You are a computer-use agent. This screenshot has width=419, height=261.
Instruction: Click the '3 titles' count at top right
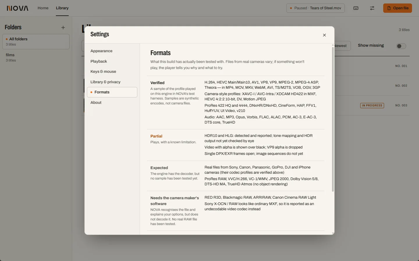tap(404, 30)
